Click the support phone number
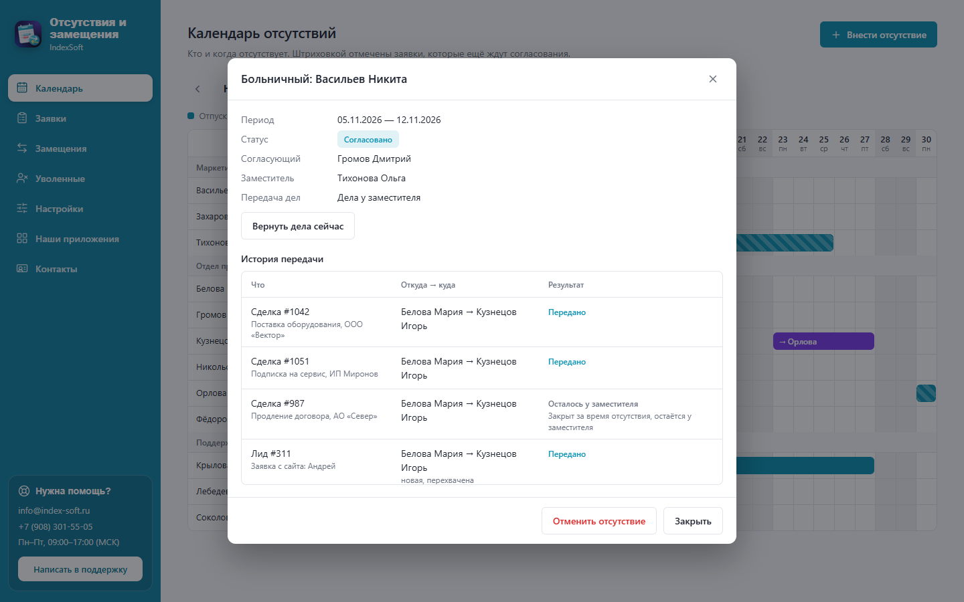964x602 pixels. [56, 526]
